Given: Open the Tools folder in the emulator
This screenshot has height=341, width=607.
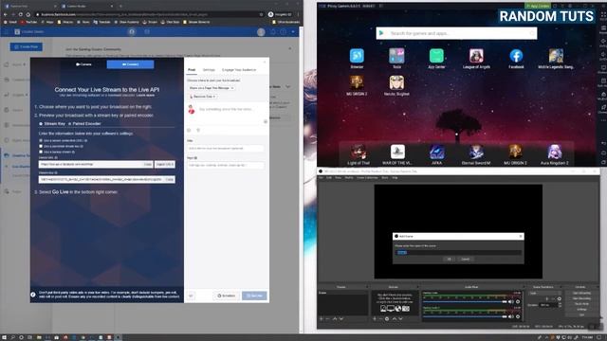Looking at the screenshot, I should (x=396, y=56).
